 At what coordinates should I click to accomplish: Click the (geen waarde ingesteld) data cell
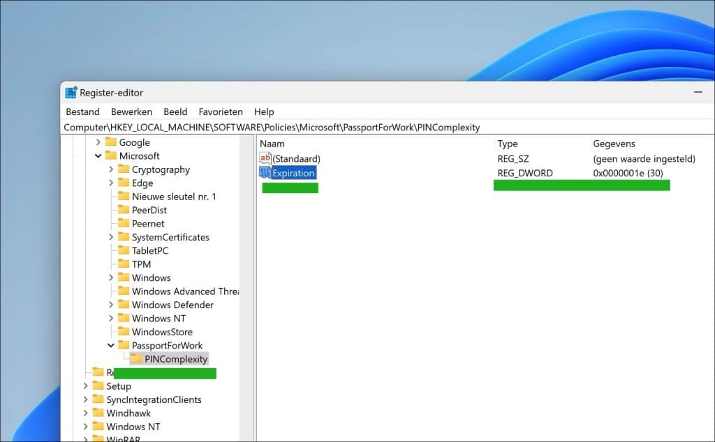point(644,158)
